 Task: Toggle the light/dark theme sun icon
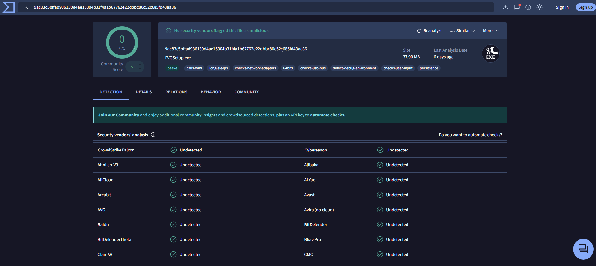pos(539,7)
